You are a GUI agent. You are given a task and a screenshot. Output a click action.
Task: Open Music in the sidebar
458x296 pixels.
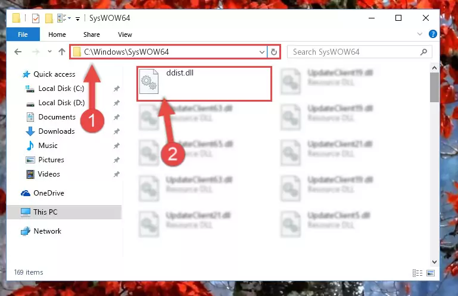[48, 146]
